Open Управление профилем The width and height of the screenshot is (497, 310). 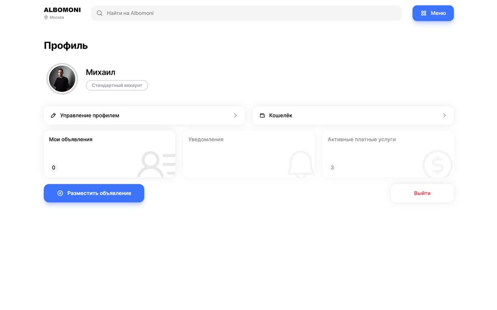pos(144,115)
